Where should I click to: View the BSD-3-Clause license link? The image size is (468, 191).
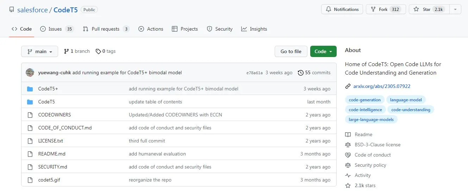373,145
